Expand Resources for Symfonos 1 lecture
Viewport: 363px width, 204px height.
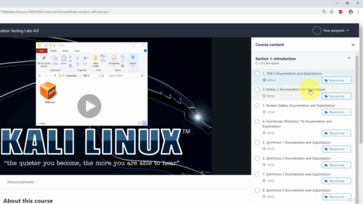click(x=336, y=149)
